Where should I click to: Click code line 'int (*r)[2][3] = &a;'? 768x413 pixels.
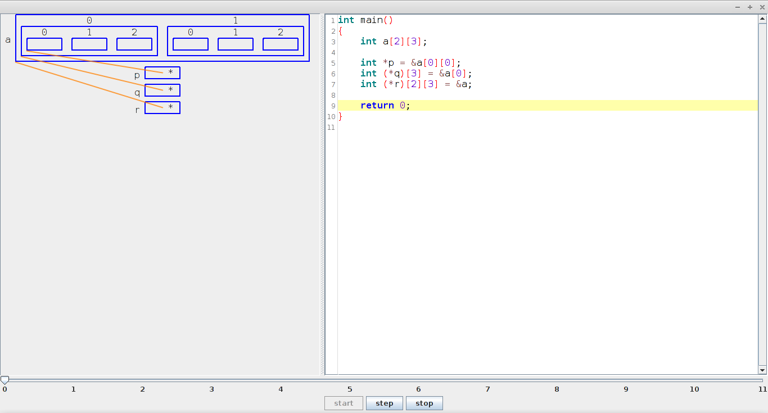(416, 84)
